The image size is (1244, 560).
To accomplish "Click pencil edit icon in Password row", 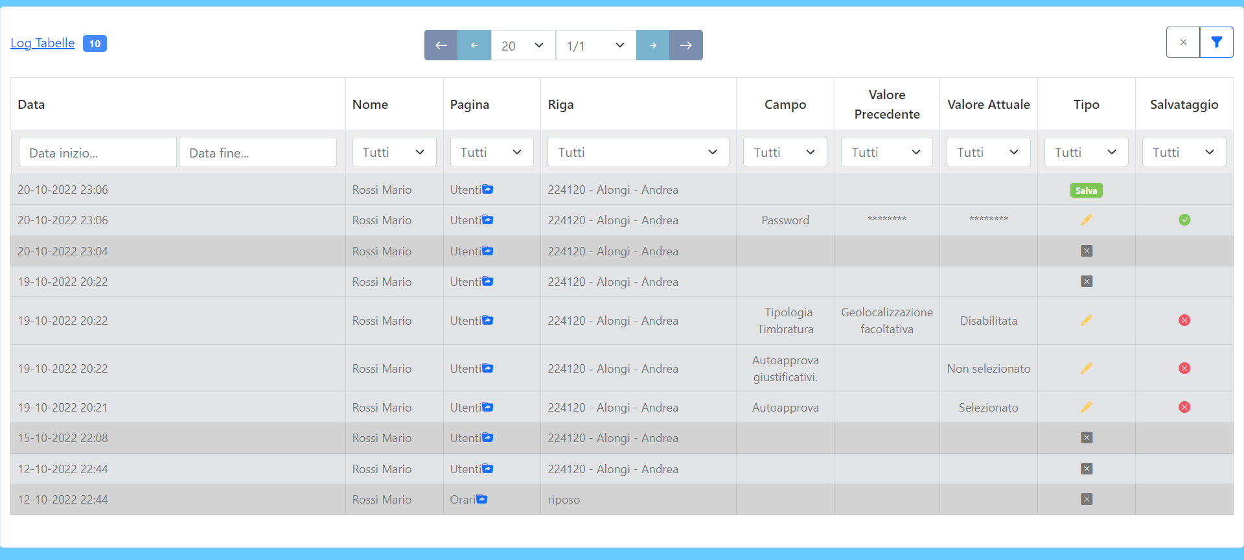I will pyautogui.click(x=1086, y=220).
